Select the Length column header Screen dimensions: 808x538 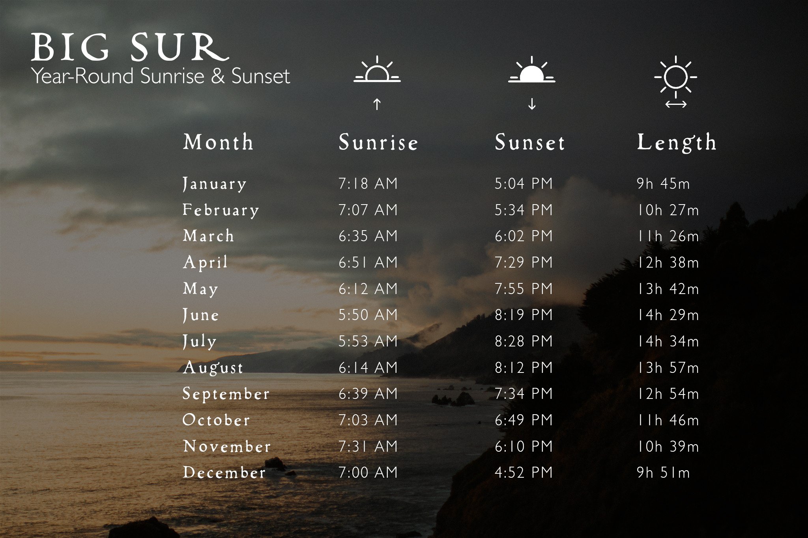coord(676,142)
